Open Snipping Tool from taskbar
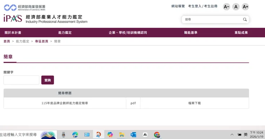The width and height of the screenshot is (265, 139). click(x=98, y=135)
